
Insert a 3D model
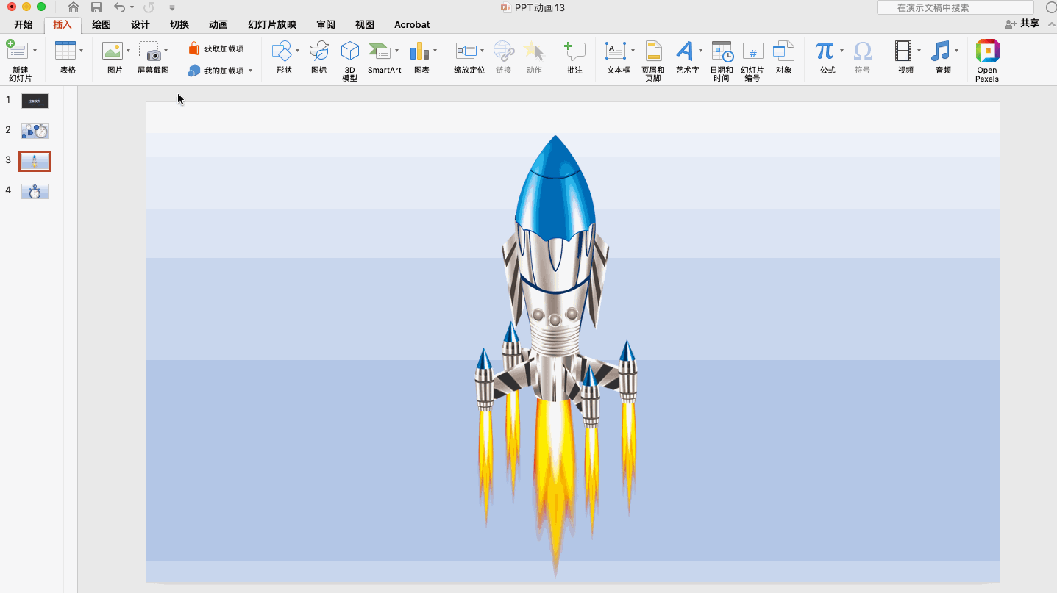[349, 51]
